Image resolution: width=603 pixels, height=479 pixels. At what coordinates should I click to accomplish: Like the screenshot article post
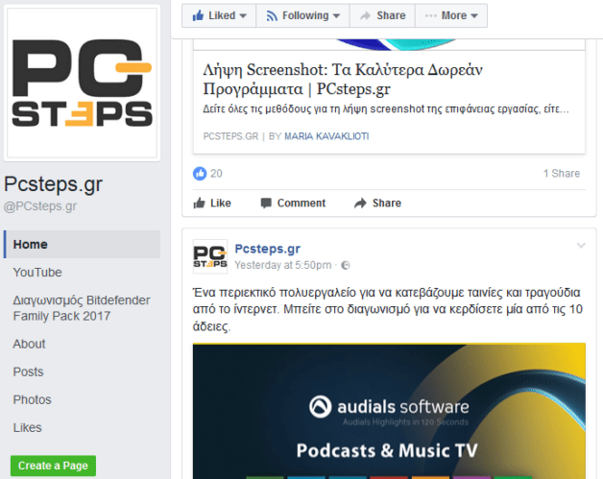212,203
